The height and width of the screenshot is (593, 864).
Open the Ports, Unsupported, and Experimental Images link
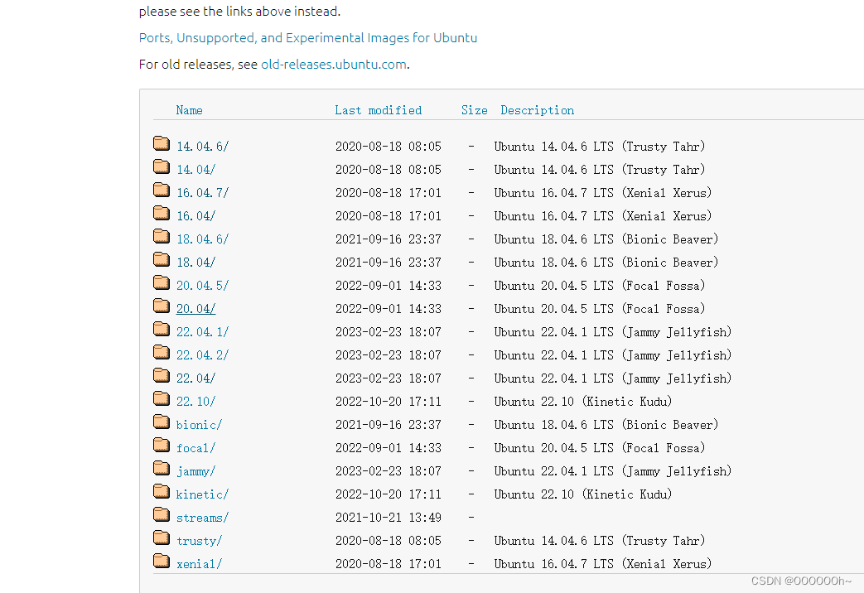pos(308,38)
